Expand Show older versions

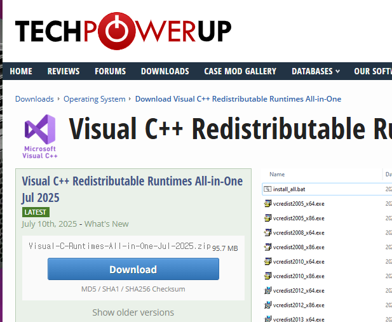(133, 312)
